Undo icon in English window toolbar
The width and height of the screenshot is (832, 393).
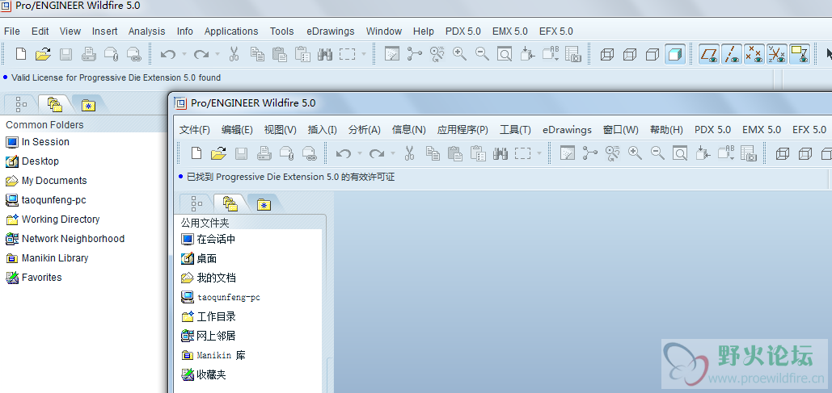tap(167, 54)
